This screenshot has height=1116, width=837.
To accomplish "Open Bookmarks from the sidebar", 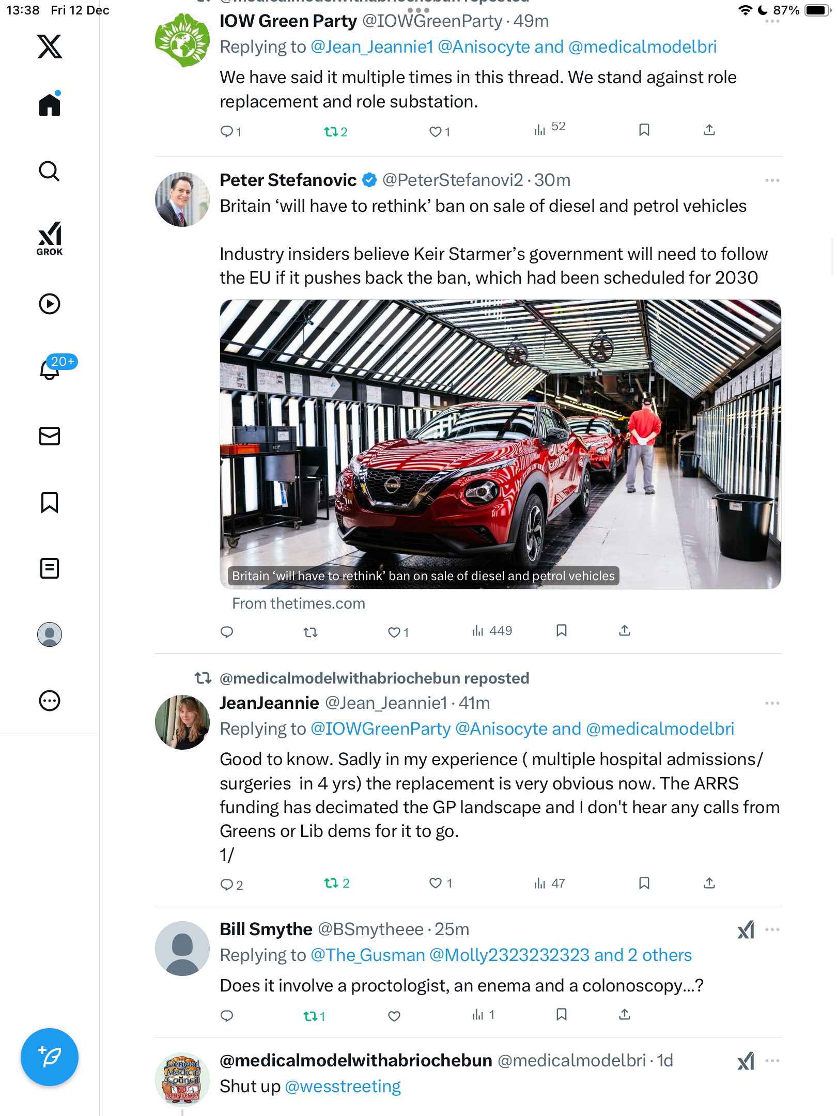I will coord(50,502).
